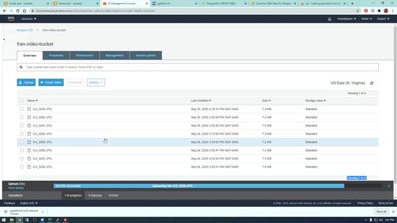Image resolution: width=397 pixels, height=223 pixels.
Task: Open the Opera red extension icon
Action: pyautogui.click(x=366, y=11)
